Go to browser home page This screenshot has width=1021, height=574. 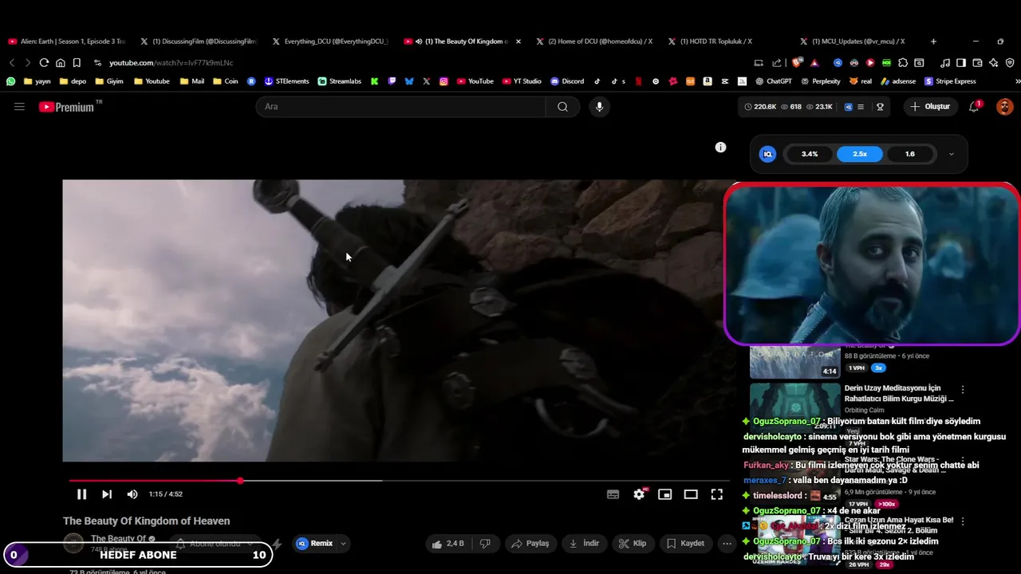point(60,63)
